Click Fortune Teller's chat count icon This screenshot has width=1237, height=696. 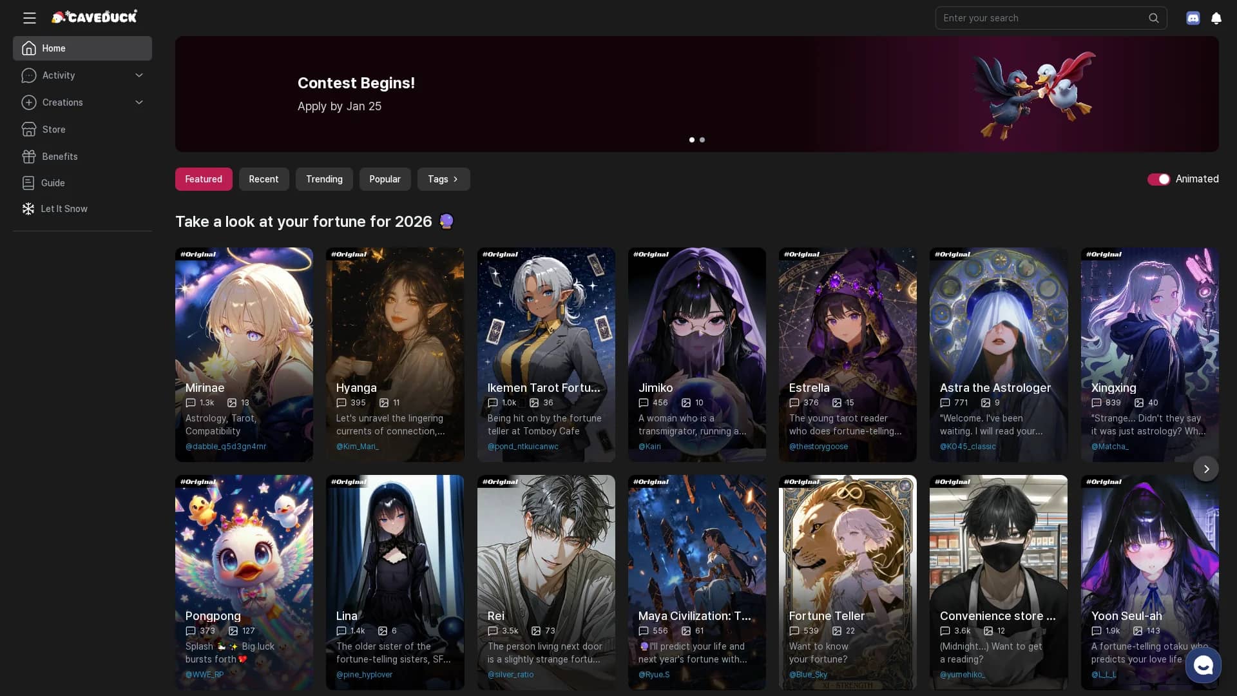(x=794, y=631)
